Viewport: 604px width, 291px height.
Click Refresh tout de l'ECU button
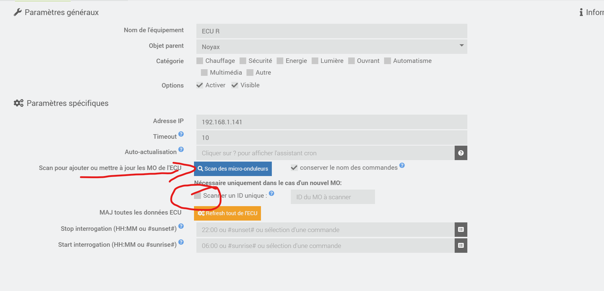point(227,213)
